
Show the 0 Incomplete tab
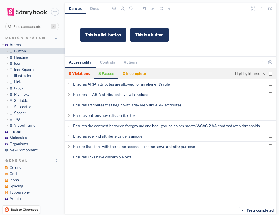134,73
